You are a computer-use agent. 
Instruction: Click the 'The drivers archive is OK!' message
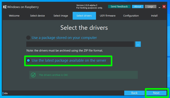coord(53,75)
